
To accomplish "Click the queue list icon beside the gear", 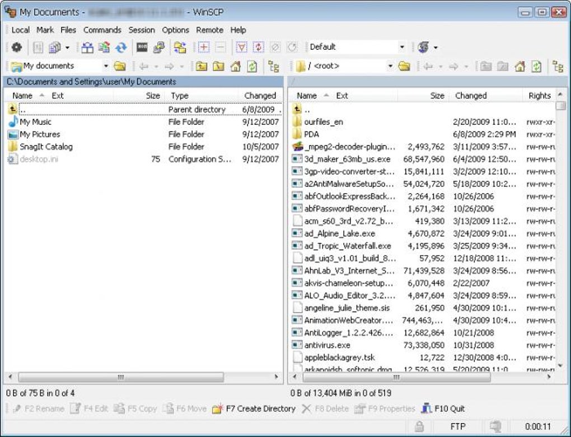I will pyautogui.click(x=38, y=48).
